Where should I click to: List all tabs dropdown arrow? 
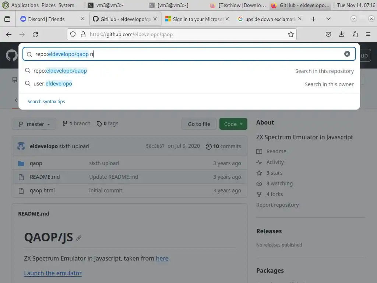pyautogui.click(x=328, y=19)
